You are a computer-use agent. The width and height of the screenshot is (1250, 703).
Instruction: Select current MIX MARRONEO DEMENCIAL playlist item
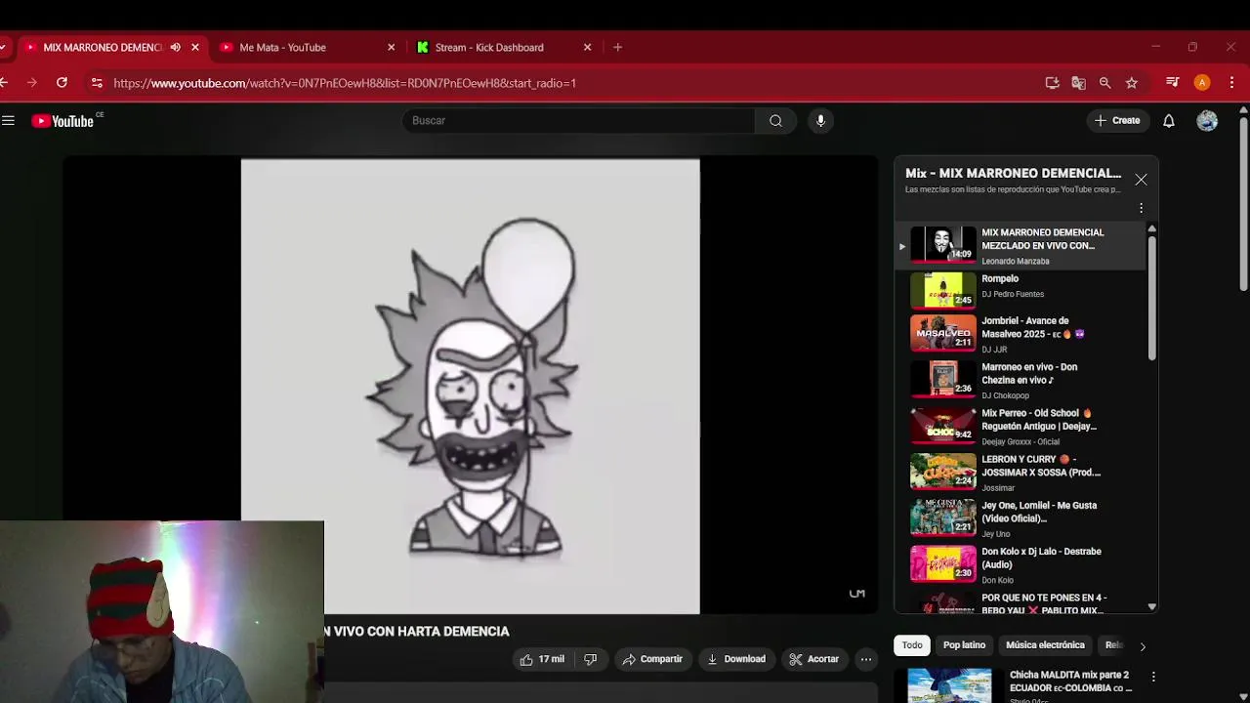click(1021, 245)
